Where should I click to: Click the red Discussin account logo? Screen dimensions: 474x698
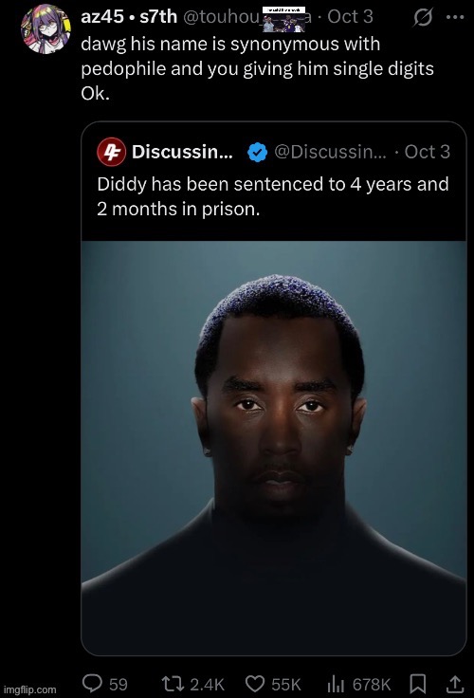point(111,152)
